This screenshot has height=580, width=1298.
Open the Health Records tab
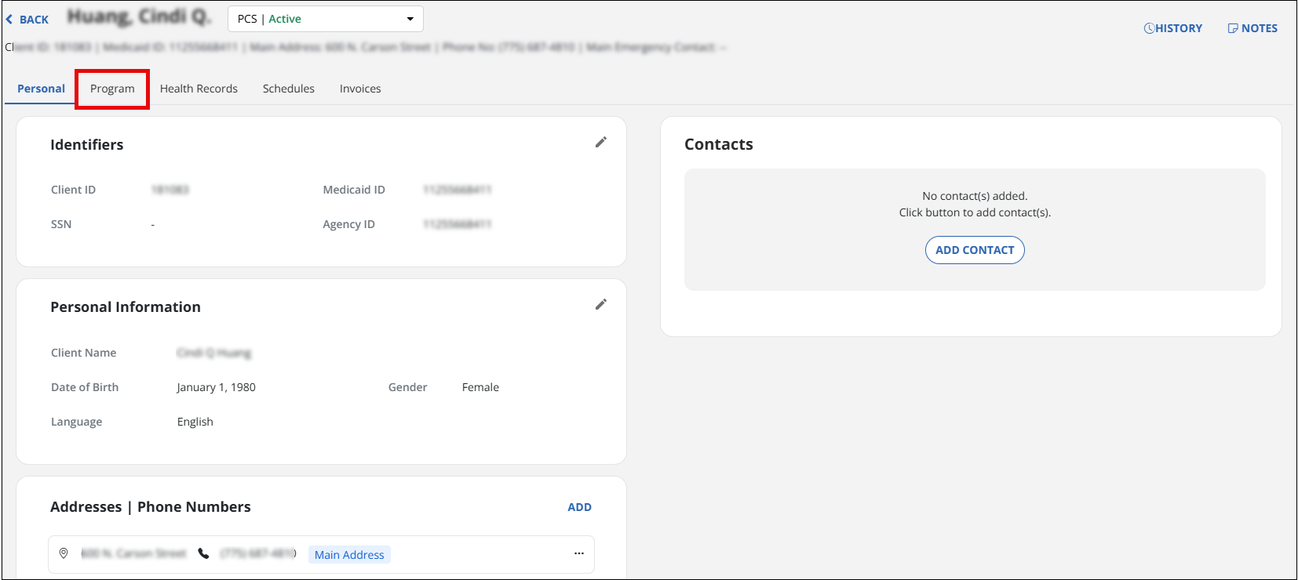[x=199, y=89]
